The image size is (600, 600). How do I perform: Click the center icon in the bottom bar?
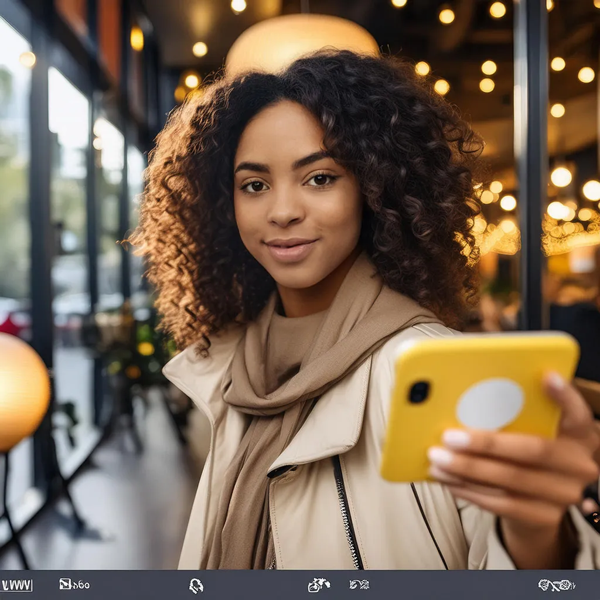(x=319, y=584)
